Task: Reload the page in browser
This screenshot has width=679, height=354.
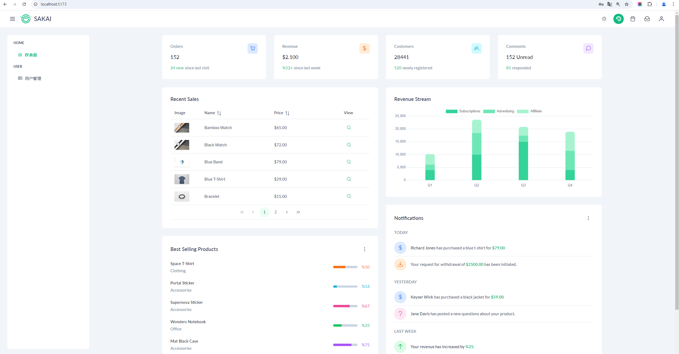Action: [24, 4]
